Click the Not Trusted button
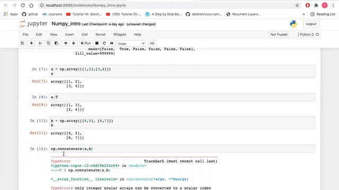Viewport: 339px width, 190px height. click(279, 34)
